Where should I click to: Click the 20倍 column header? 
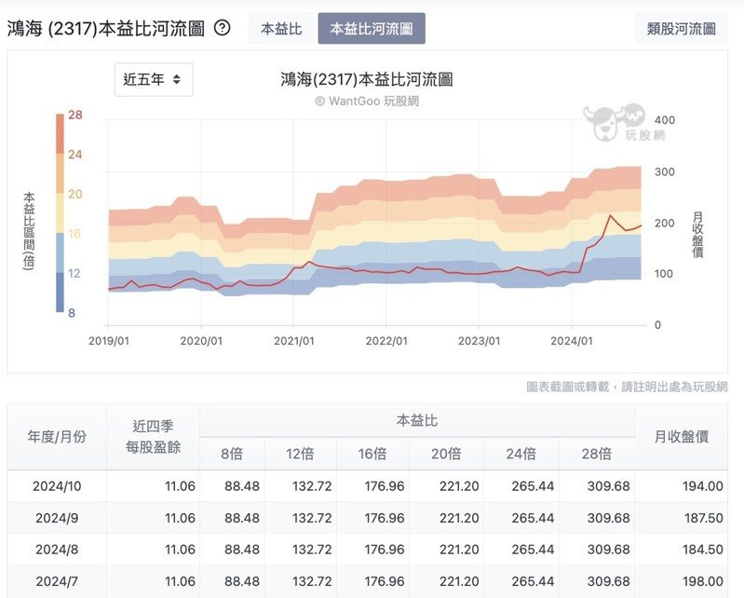pos(446,454)
